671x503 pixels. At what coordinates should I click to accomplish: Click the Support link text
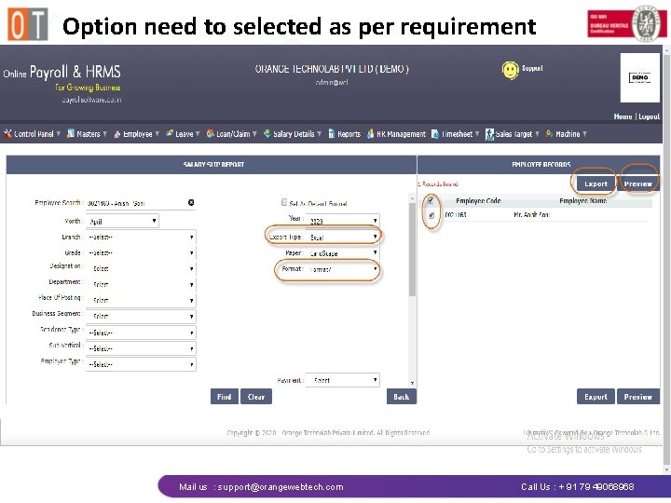point(532,68)
